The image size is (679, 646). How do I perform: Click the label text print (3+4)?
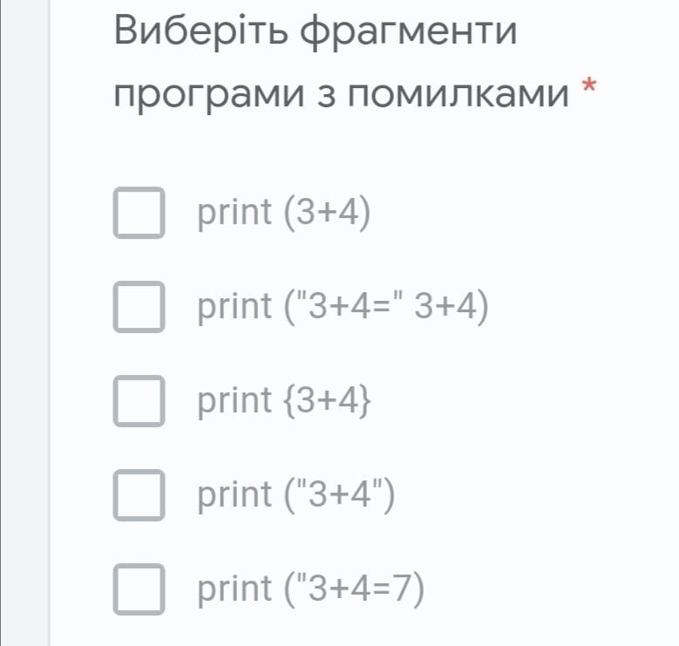[x=283, y=212]
